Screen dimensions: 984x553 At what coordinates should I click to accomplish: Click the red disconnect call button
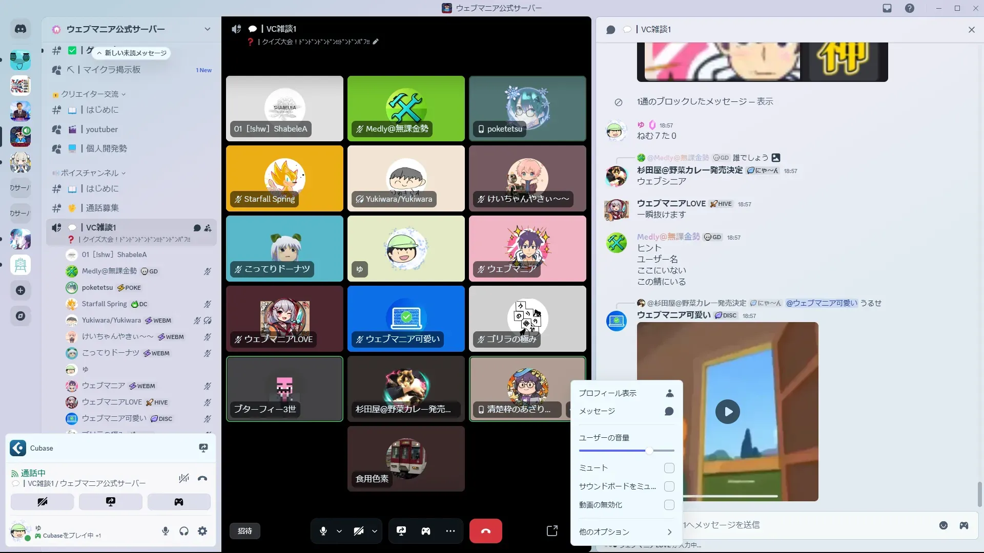485,531
